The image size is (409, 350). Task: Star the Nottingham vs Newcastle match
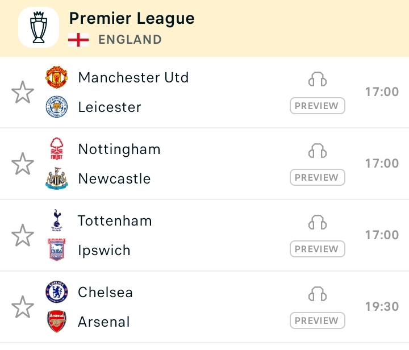[x=23, y=164]
